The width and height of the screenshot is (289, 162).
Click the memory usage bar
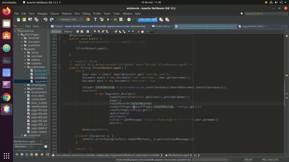[148, 19]
